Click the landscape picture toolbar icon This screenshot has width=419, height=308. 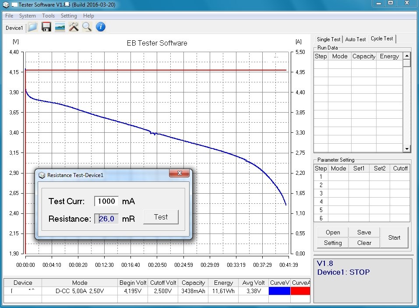[60, 27]
